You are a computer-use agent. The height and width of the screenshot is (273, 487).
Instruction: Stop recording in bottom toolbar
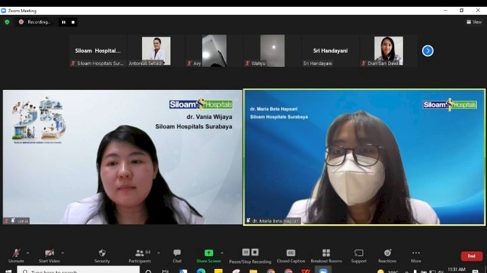point(255,252)
